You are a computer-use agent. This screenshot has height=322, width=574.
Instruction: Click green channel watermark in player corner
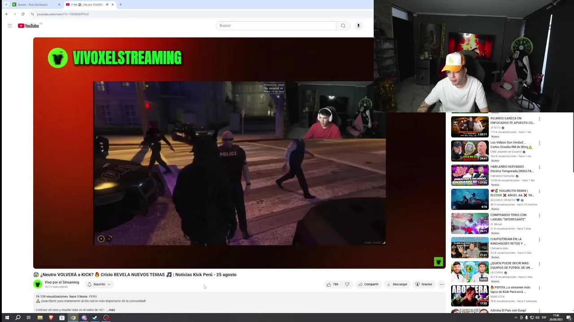(439, 262)
